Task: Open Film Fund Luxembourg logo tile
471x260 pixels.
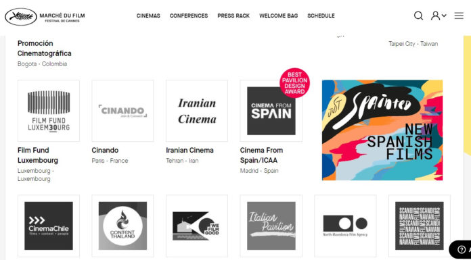Action: tap(49, 111)
